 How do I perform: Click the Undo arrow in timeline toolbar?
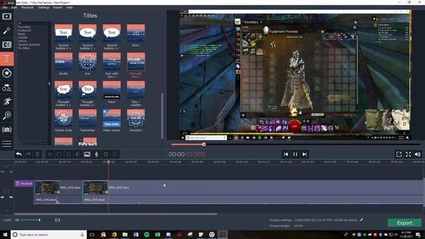19,154
